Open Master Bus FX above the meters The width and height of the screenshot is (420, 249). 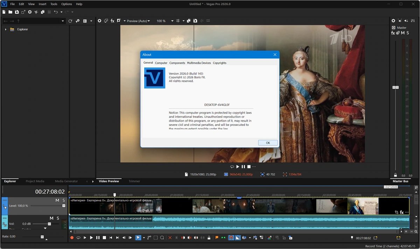pyautogui.click(x=393, y=33)
